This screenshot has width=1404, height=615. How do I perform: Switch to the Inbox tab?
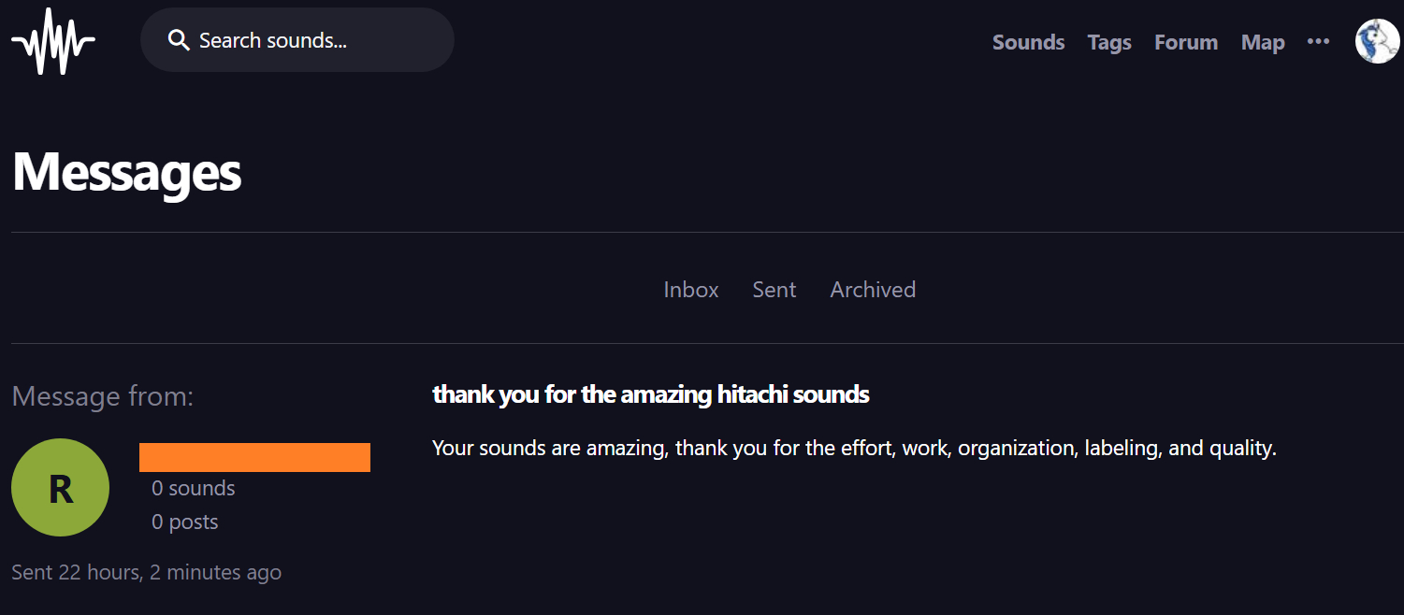click(x=691, y=290)
